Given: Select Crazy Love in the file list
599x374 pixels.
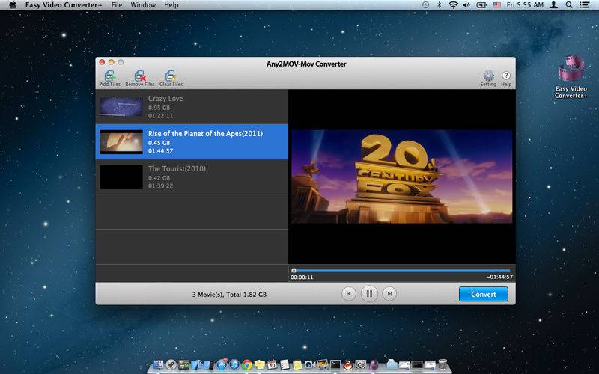Looking at the screenshot, I should (192, 107).
